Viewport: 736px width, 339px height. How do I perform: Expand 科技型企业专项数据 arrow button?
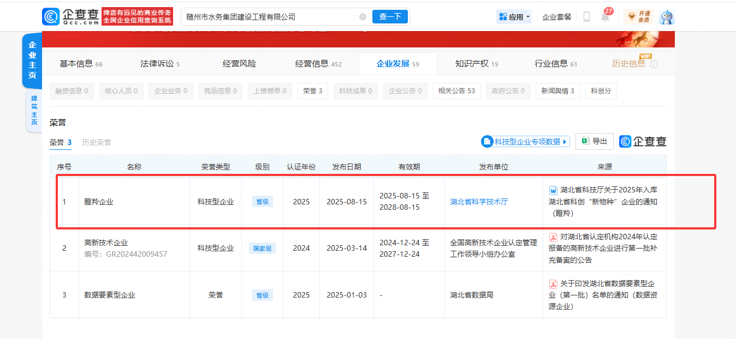pos(565,142)
